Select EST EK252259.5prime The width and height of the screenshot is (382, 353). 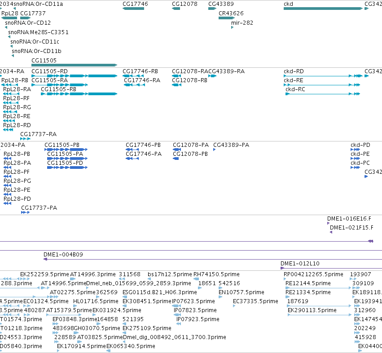pos(44,274)
